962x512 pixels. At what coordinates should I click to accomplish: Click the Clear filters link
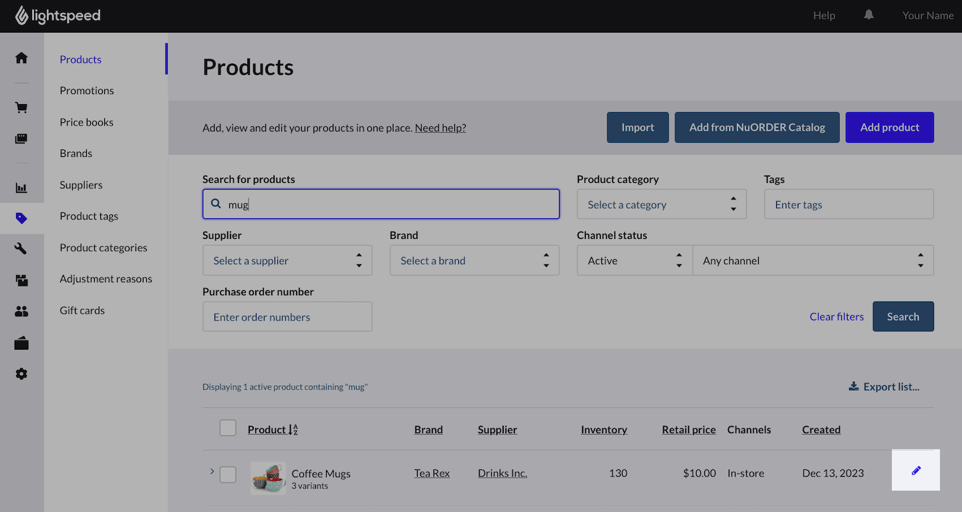pyautogui.click(x=836, y=316)
